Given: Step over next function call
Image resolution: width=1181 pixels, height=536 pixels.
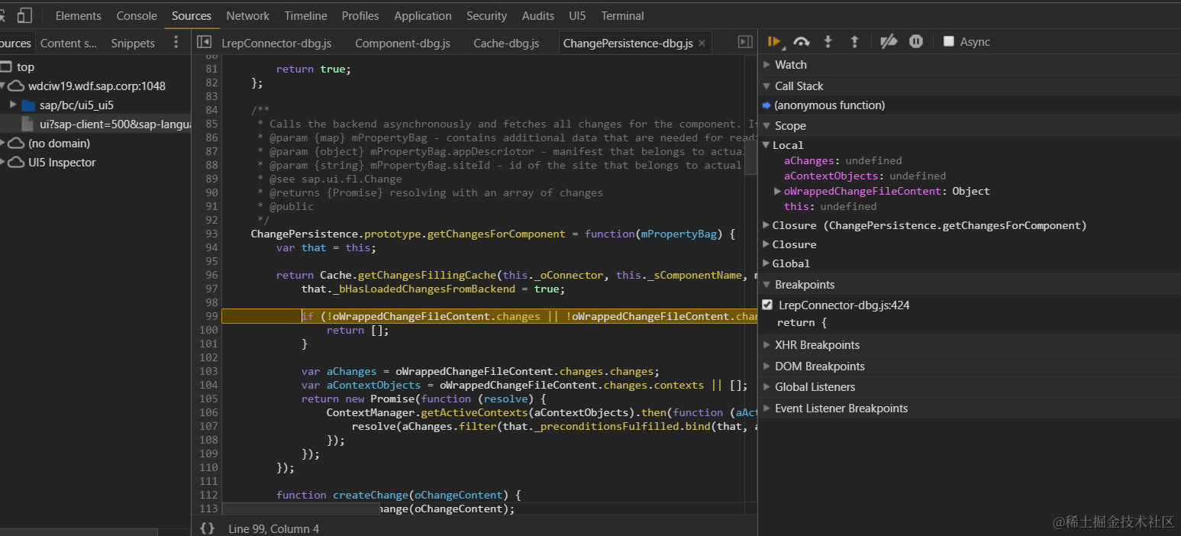Looking at the screenshot, I should [x=801, y=42].
